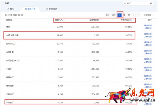The height and width of the screenshot is (106, 158).
Task: Open 搜索分析 for 护眼台灯 row
Action: coord(148,76)
